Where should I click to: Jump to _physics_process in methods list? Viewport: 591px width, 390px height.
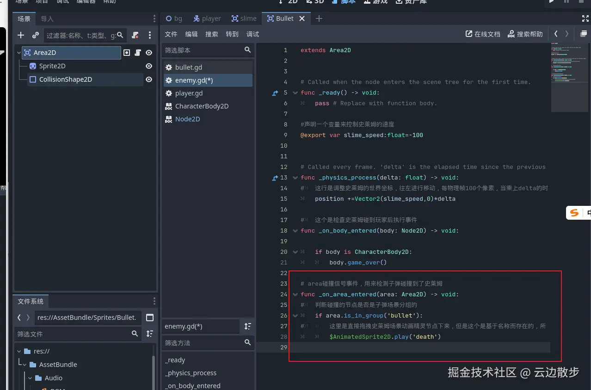(208, 373)
